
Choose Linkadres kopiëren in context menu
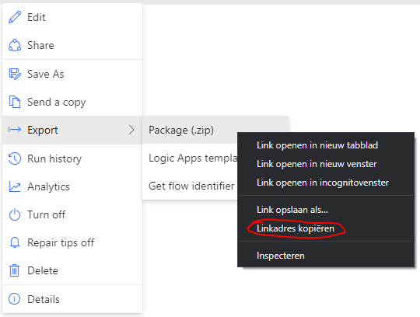coord(296,228)
